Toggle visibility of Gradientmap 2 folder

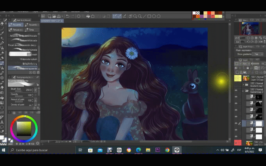click(236, 91)
